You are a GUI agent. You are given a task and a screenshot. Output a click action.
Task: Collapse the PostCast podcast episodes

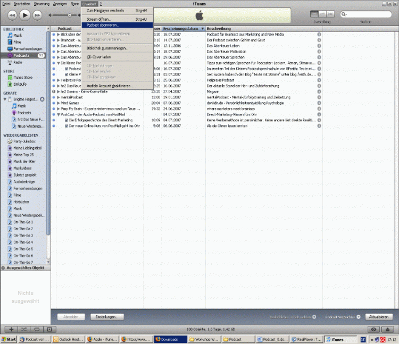[x=59, y=114]
